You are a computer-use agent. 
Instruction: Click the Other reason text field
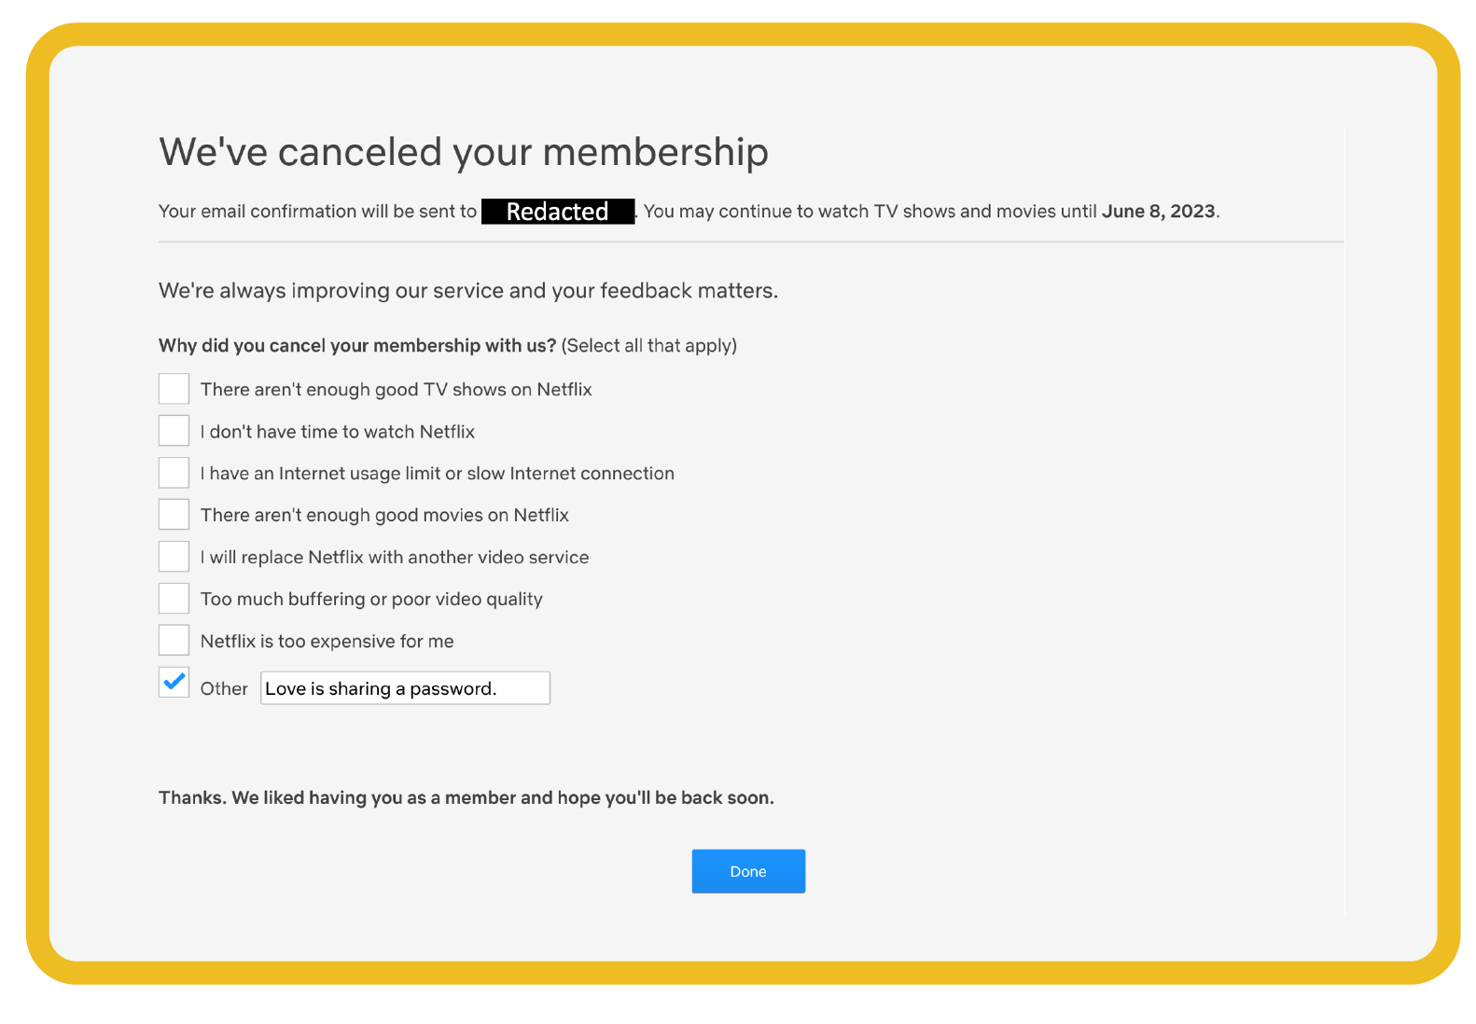point(405,687)
